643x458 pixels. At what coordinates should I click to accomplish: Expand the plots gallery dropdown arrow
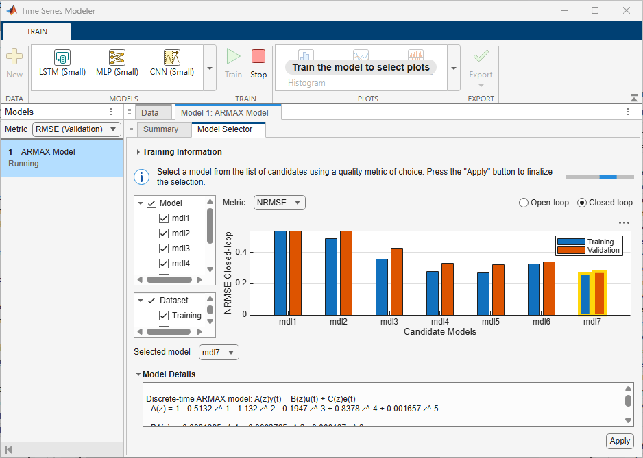tap(454, 68)
